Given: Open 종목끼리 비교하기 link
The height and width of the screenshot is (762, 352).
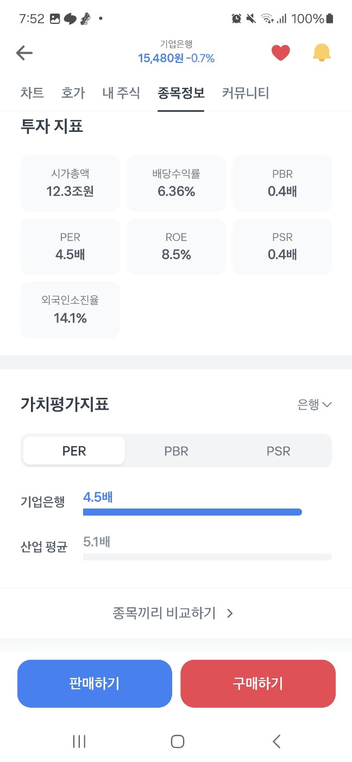Looking at the screenshot, I should click(173, 613).
